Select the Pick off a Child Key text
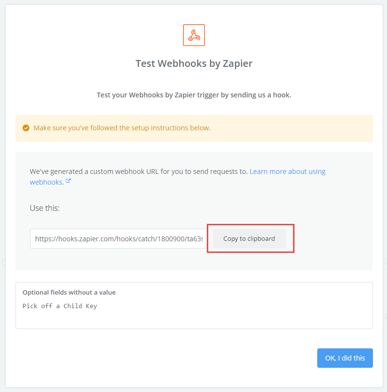The width and height of the screenshot is (387, 392). [60, 306]
